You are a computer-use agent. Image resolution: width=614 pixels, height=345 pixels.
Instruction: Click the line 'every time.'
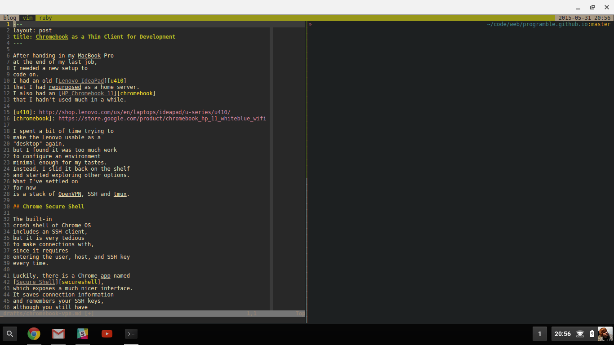pyautogui.click(x=31, y=263)
